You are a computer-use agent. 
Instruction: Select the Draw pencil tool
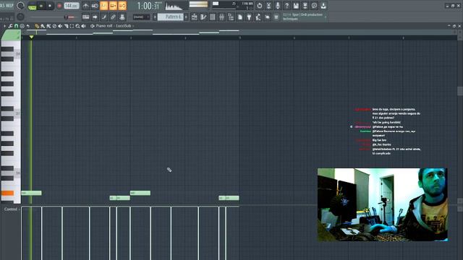tap(37, 26)
